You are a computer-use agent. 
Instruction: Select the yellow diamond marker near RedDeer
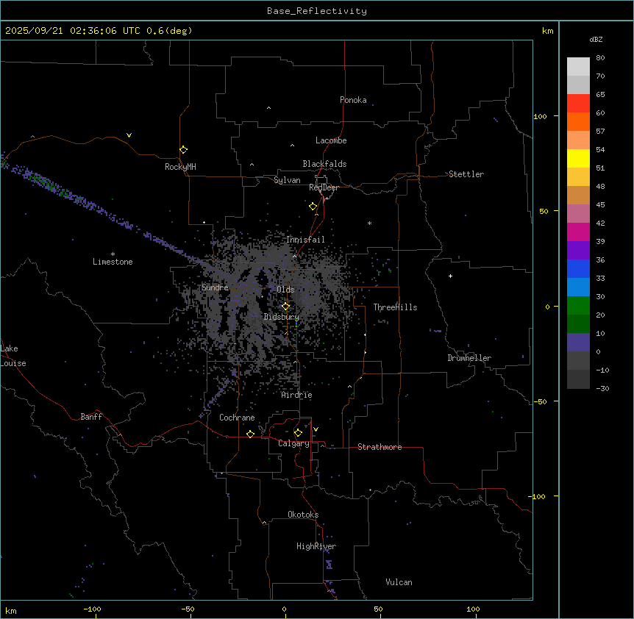tap(313, 207)
